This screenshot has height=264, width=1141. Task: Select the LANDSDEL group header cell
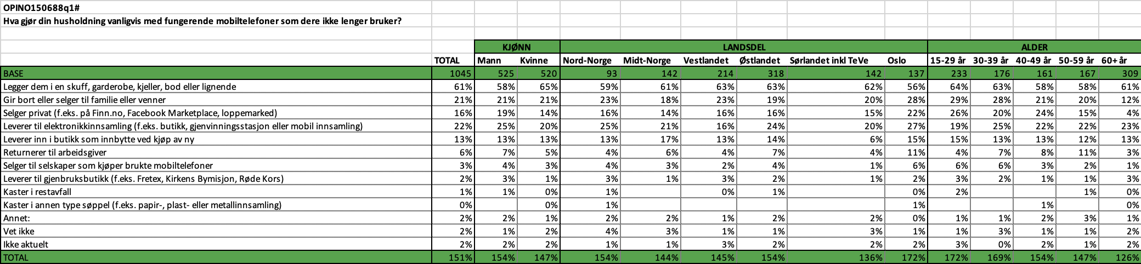(x=743, y=47)
